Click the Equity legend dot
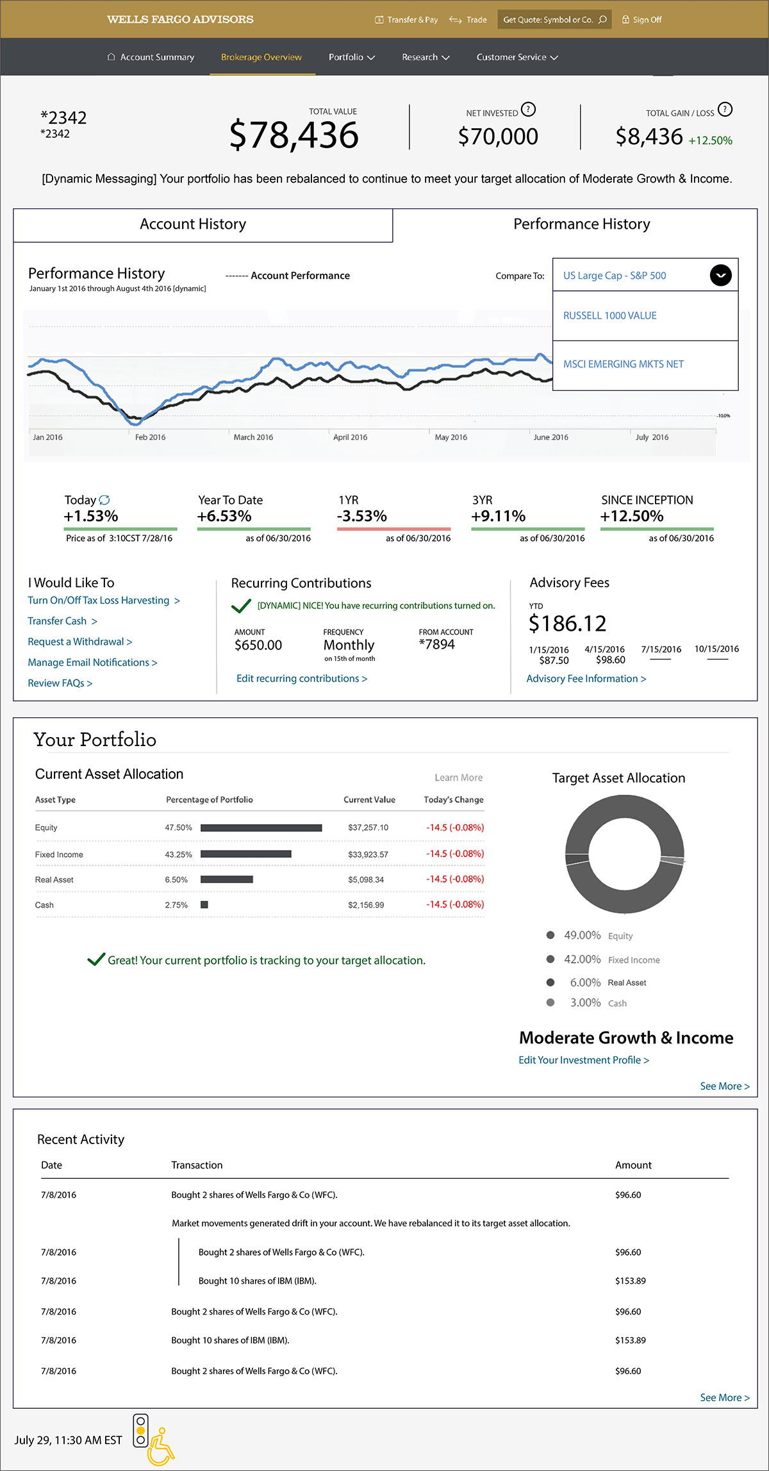Screen dimensions: 769x1471 [550, 935]
